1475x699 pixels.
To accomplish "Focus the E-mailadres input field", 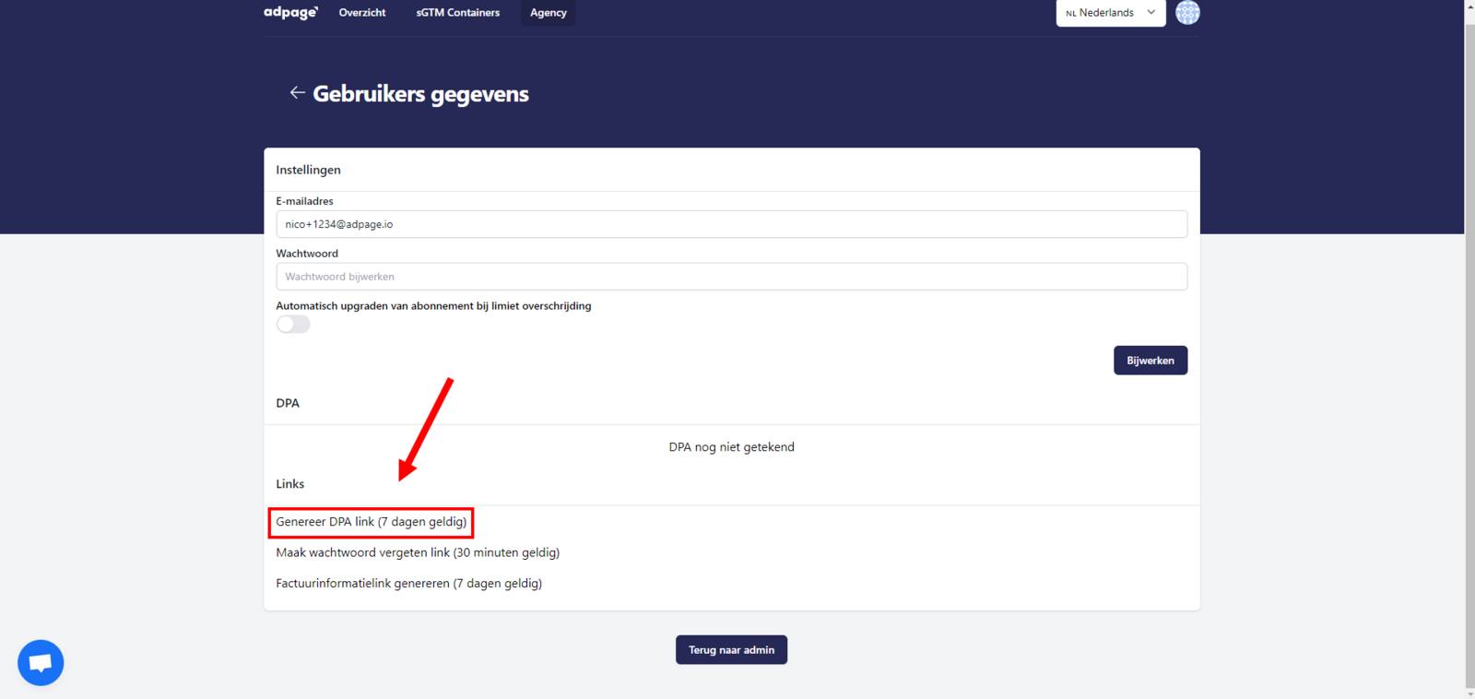I will 731,224.
